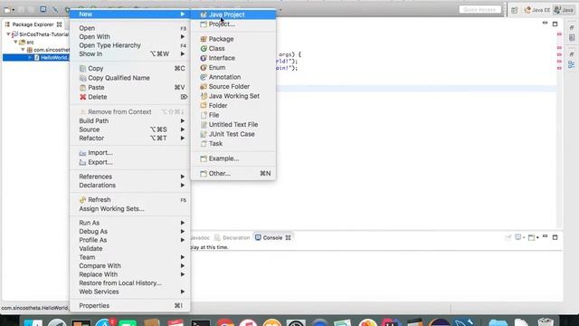Switch to the Javadoc tab
The width and height of the screenshot is (579, 326).
click(x=200, y=237)
